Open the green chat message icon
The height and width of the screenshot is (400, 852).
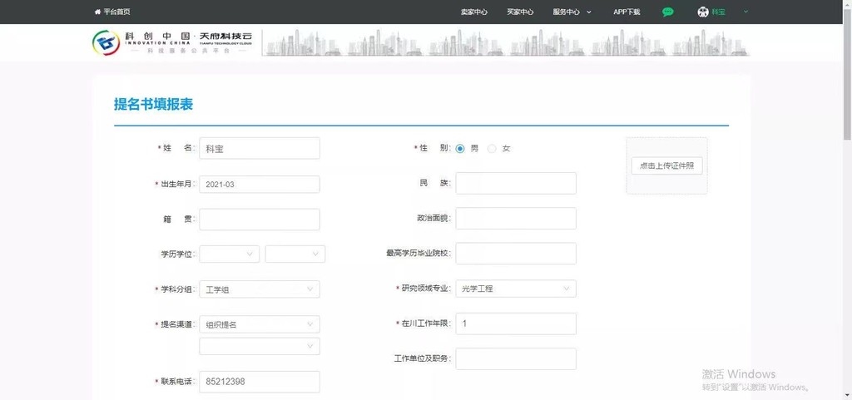tap(667, 12)
